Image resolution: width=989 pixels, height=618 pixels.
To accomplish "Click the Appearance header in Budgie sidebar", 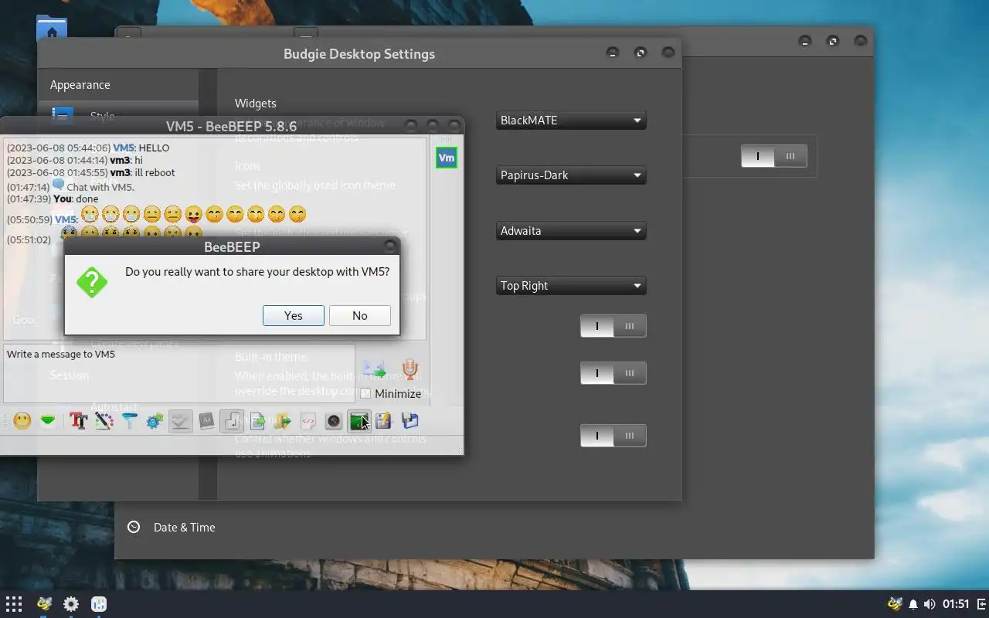I will pos(80,85).
